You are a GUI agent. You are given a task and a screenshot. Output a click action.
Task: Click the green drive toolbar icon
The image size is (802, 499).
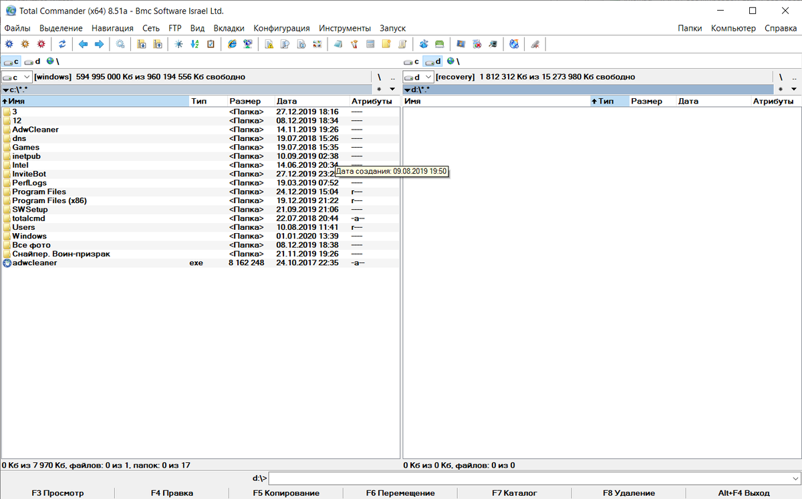[439, 44]
